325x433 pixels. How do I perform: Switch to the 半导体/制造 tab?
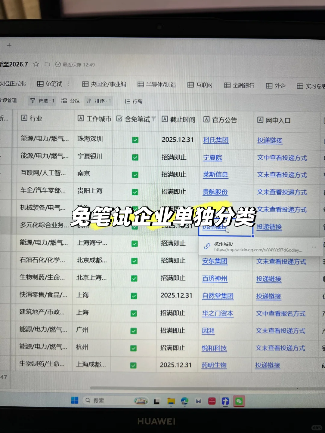tap(157, 85)
